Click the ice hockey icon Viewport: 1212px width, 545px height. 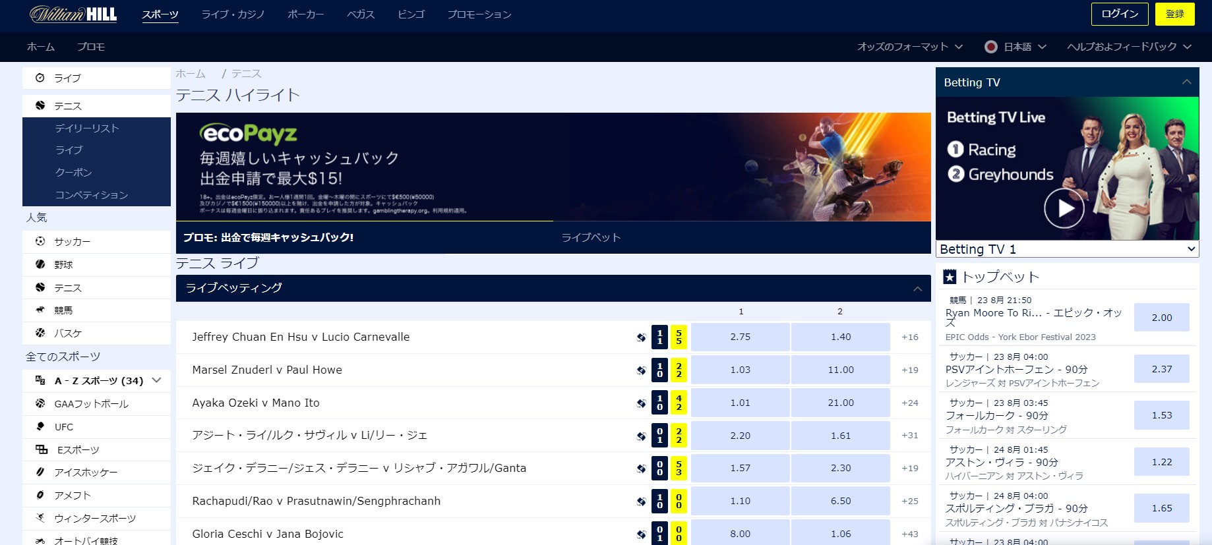click(40, 472)
